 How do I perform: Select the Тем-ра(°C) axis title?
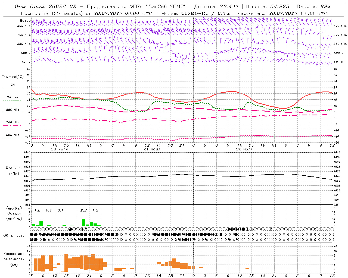(13, 77)
